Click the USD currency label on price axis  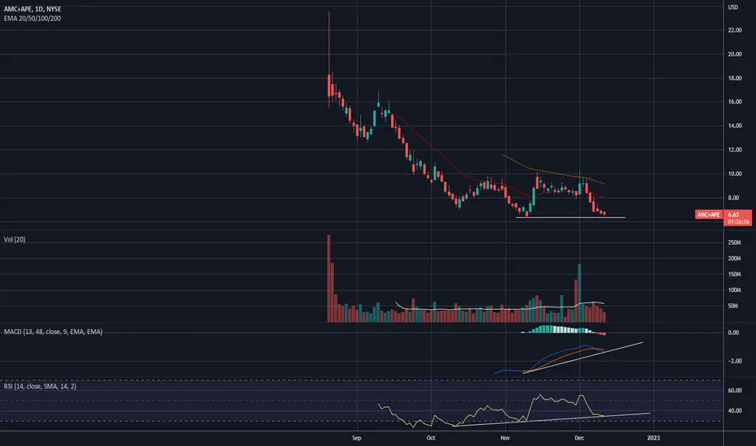[732, 7]
